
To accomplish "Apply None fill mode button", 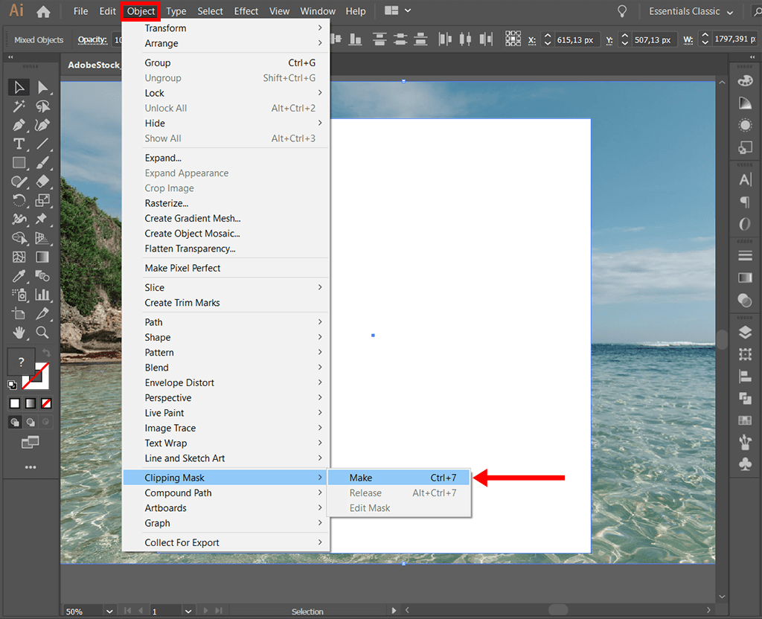I will [46, 403].
